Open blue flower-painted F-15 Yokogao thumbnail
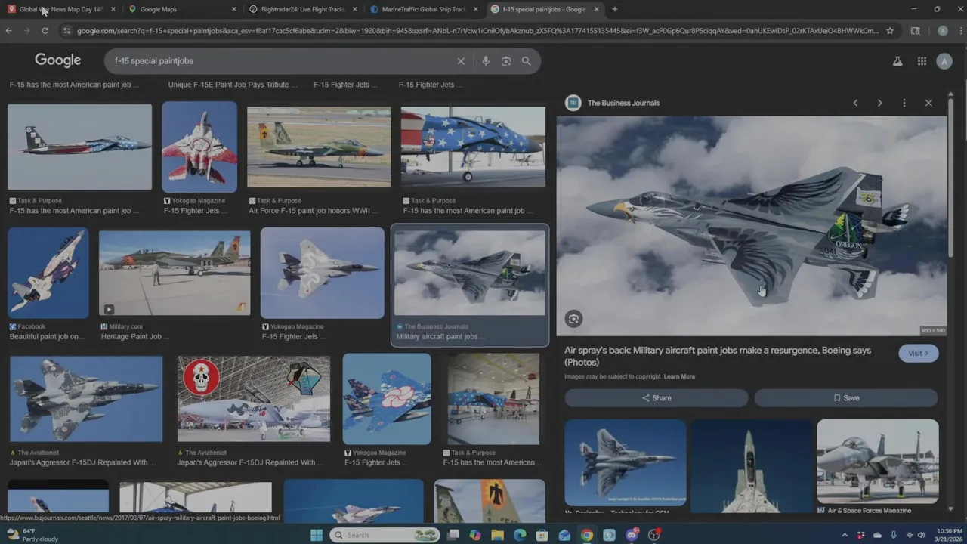Viewport: 967px width, 544px height. [387, 399]
